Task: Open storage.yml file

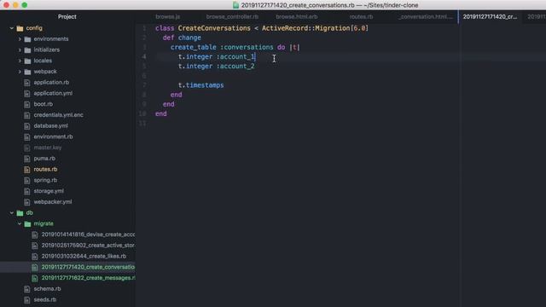Action: 49,191
